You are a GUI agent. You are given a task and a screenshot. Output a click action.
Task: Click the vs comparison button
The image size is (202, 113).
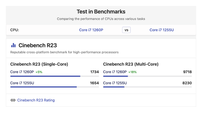coord(126,30)
